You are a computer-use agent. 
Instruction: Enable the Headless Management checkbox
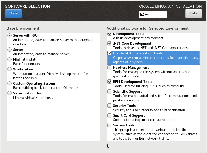(109, 67)
